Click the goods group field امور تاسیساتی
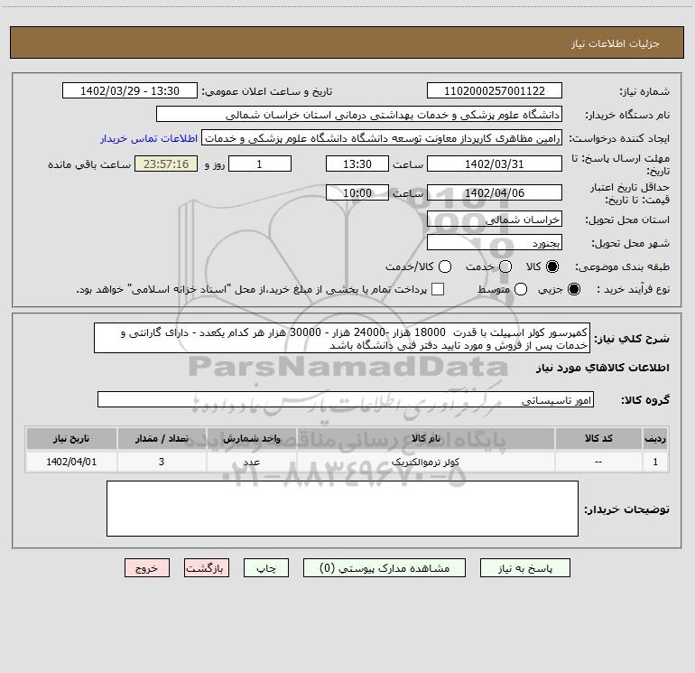Viewport: 695px width, 673px height. click(346, 399)
